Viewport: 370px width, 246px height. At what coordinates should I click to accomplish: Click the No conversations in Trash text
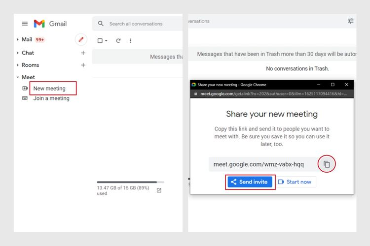[x=297, y=68]
